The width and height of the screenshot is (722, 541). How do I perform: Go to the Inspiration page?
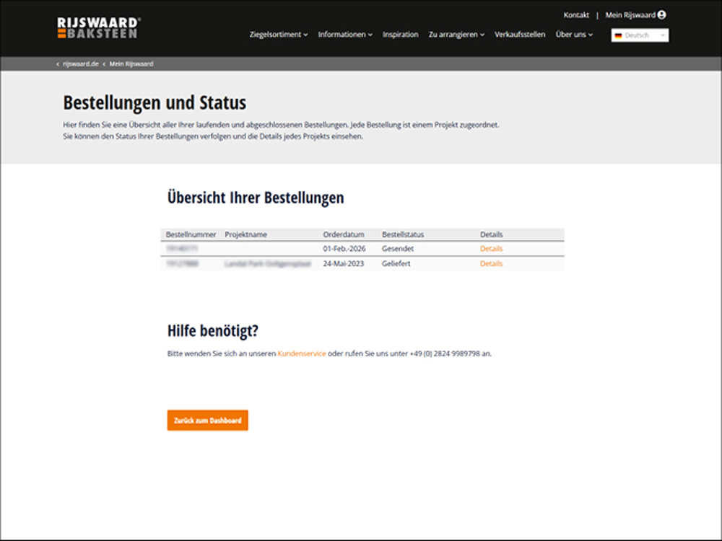[x=400, y=35]
